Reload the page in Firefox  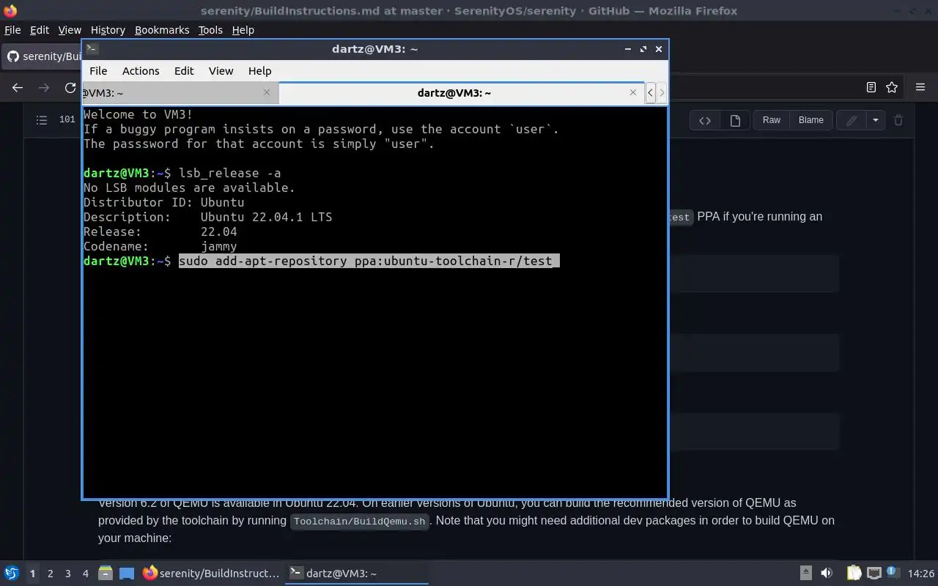point(70,87)
